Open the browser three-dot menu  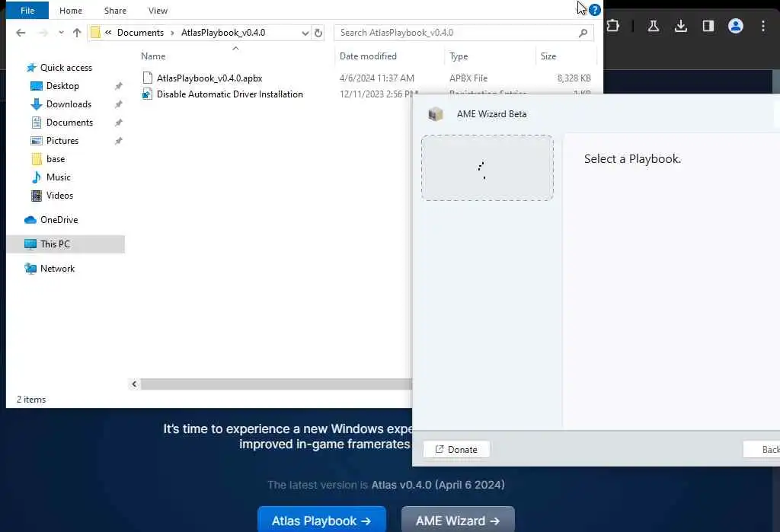[763, 26]
